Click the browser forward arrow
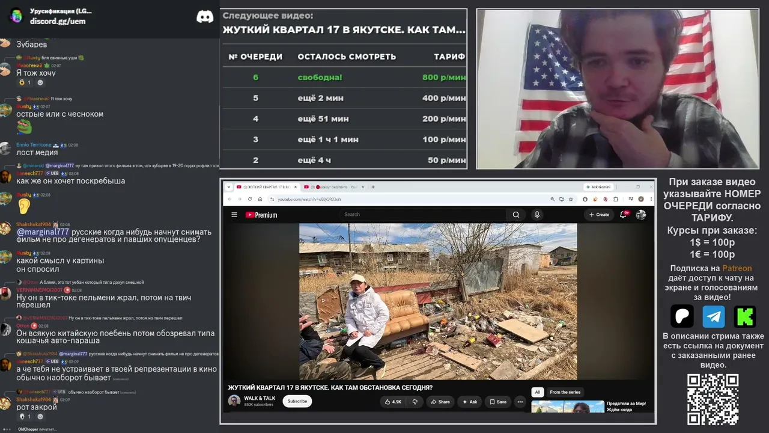The height and width of the screenshot is (433, 769). [239, 199]
